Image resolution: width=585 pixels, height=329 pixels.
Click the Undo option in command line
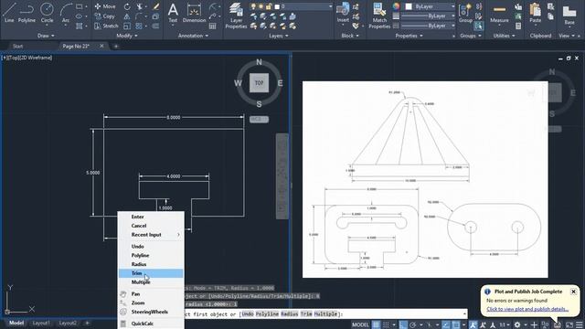click(x=247, y=314)
